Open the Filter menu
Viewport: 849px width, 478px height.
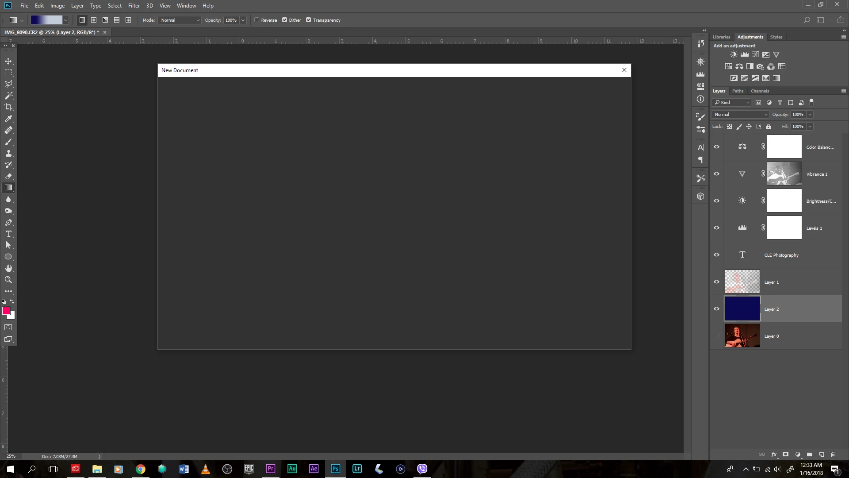click(x=134, y=6)
